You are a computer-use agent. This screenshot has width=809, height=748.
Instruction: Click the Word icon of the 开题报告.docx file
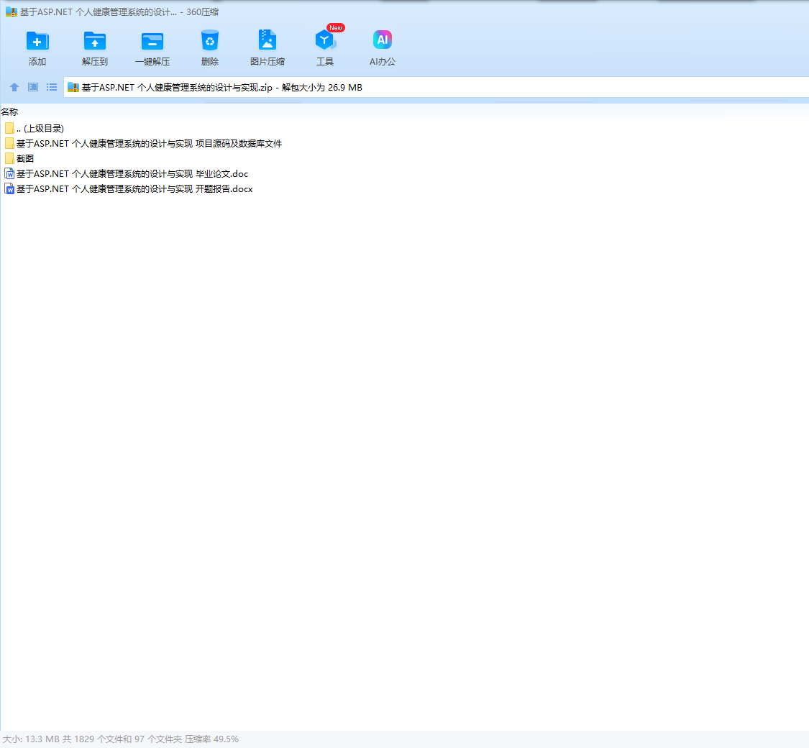(9, 189)
